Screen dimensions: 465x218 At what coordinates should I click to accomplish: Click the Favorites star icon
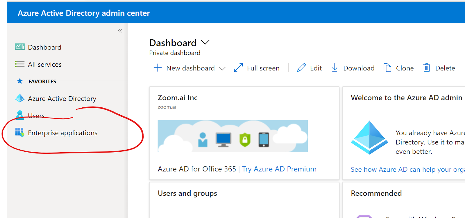tap(20, 81)
